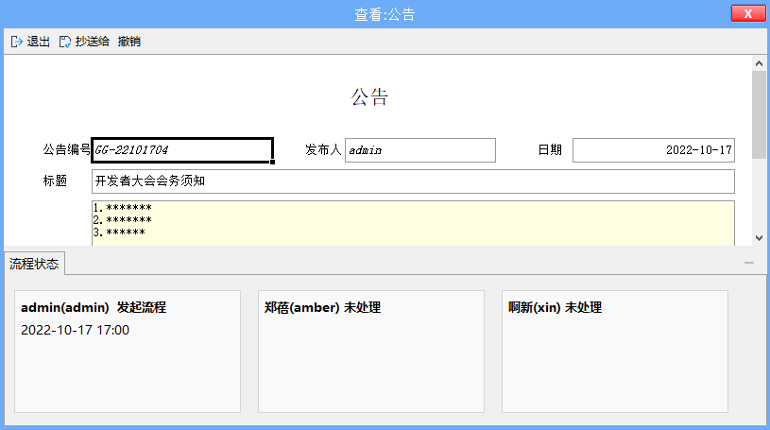
Task: Select the 流程状态 tab
Action: 34,264
